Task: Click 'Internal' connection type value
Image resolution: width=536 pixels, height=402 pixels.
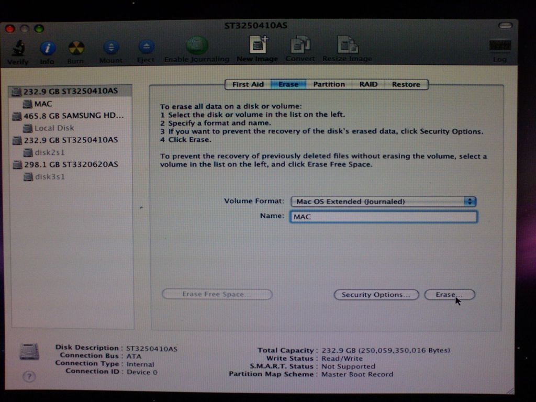Action: click(x=140, y=364)
